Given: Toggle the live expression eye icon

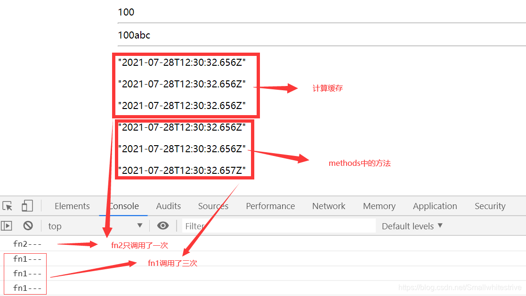Looking at the screenshot, I should tap(163, 226).
